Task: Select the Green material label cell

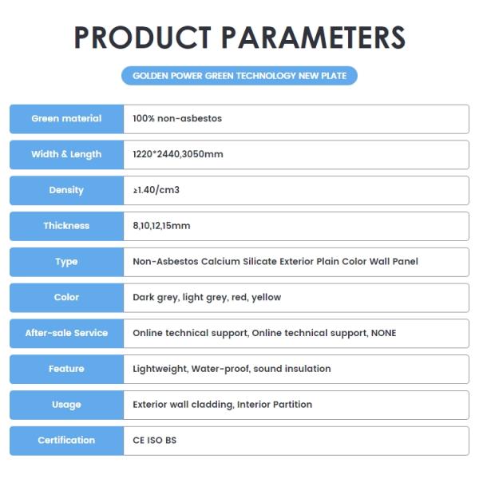Action: coord(66,119)
